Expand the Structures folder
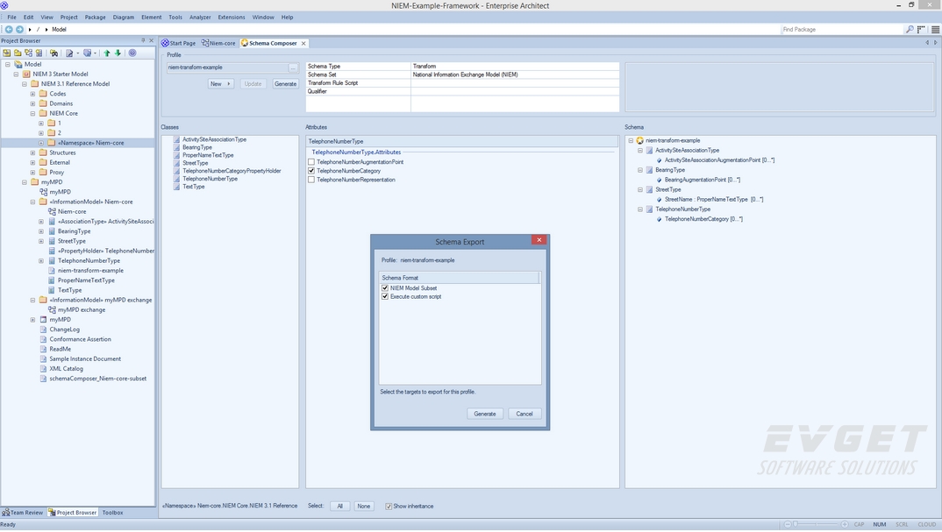This screenshot has width=942, height=532. 33,153
